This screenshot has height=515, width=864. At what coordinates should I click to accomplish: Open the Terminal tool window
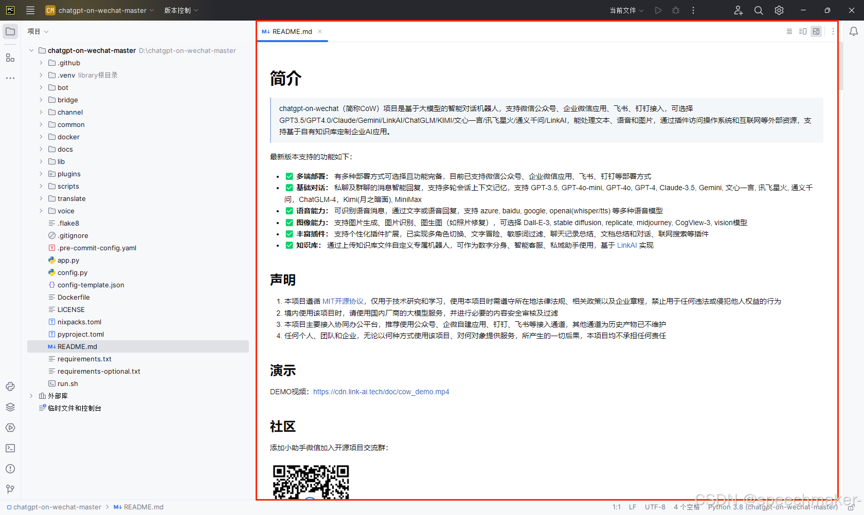coord(10,448)
